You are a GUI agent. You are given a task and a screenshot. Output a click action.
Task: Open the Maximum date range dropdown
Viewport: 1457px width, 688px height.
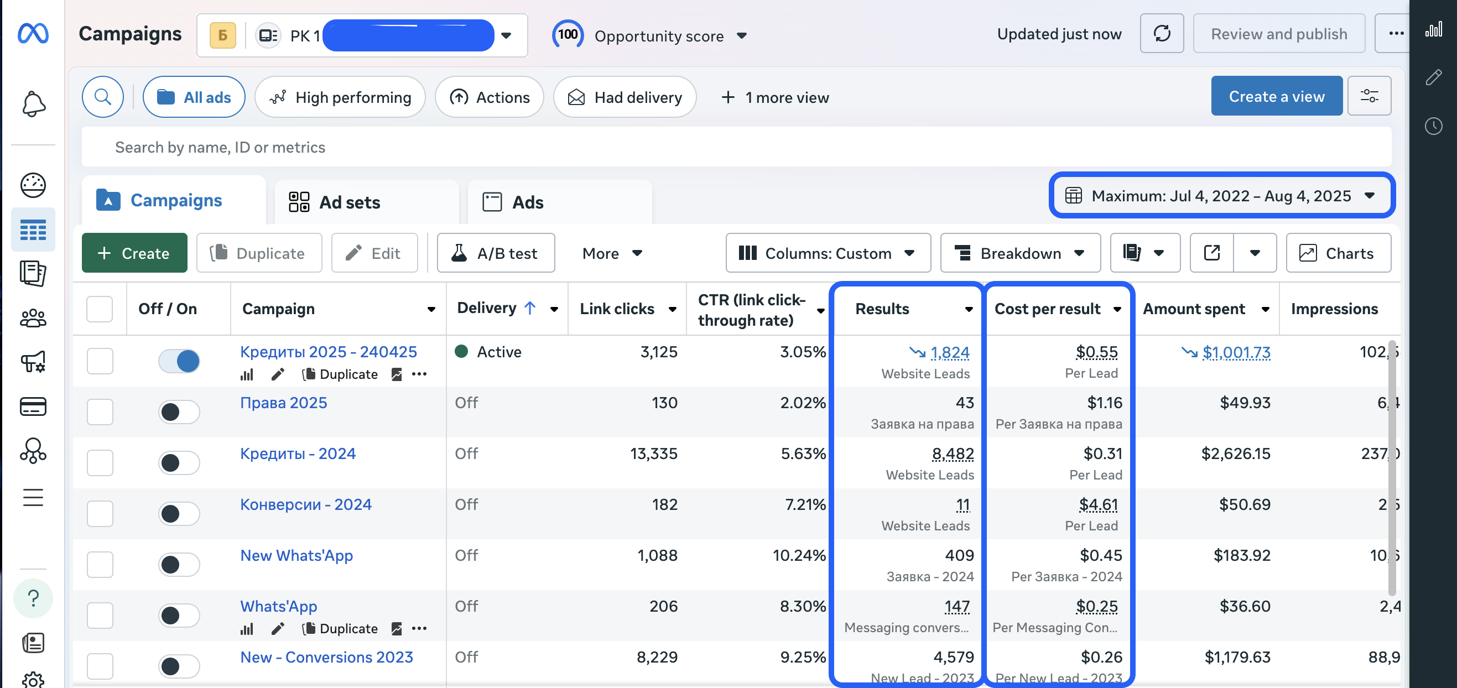[1222, 196]
